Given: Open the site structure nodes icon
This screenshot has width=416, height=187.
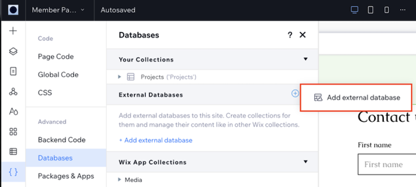Looking at the screenshot, I should coord(13,91).
